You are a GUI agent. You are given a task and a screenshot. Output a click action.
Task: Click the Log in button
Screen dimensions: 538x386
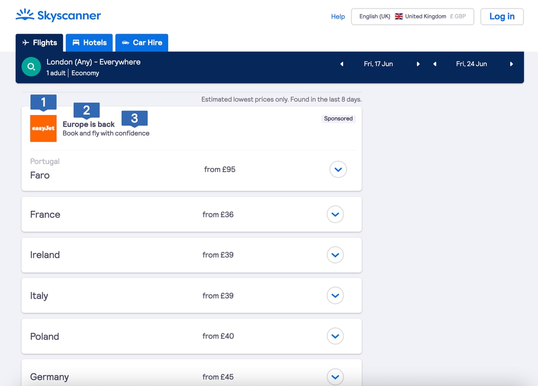(x=502, y=16)
